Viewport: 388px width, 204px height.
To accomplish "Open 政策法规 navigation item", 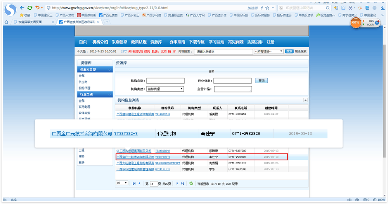I will pyautogui.click(x=139, y=42).
